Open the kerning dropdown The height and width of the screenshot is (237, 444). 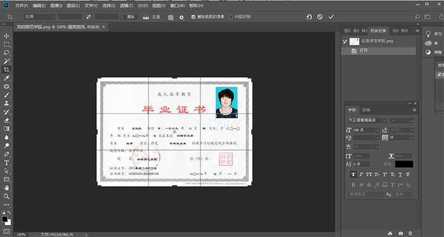(x=377, y=138)
